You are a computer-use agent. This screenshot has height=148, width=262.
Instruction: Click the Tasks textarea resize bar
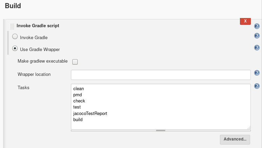point(161,130)
